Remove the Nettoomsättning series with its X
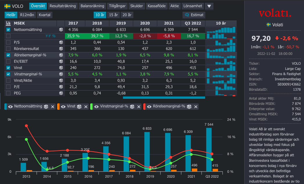 [53, 107]
